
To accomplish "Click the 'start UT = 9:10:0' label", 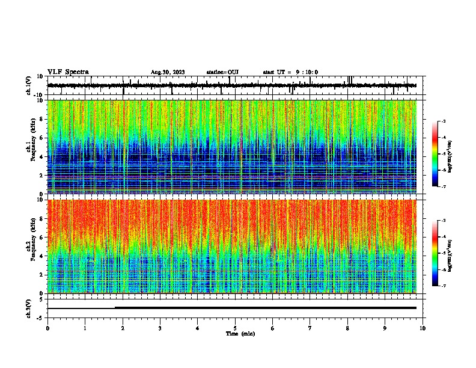I will click(290, 72).
